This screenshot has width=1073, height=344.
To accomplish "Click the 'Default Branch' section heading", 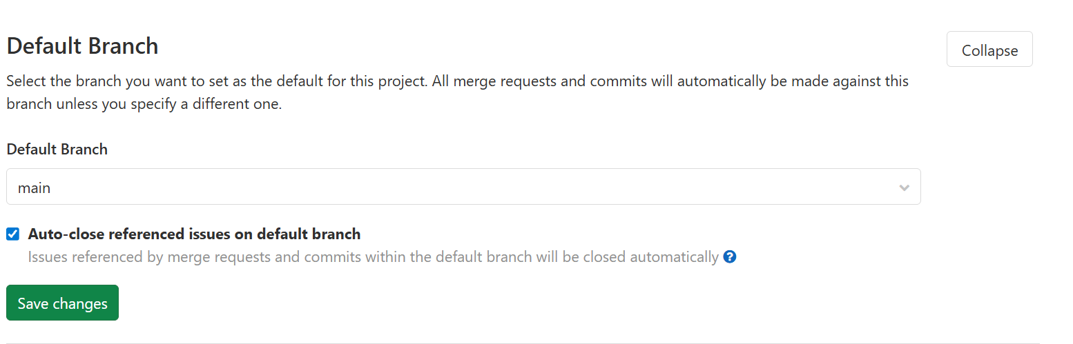I will click(83, 46).
